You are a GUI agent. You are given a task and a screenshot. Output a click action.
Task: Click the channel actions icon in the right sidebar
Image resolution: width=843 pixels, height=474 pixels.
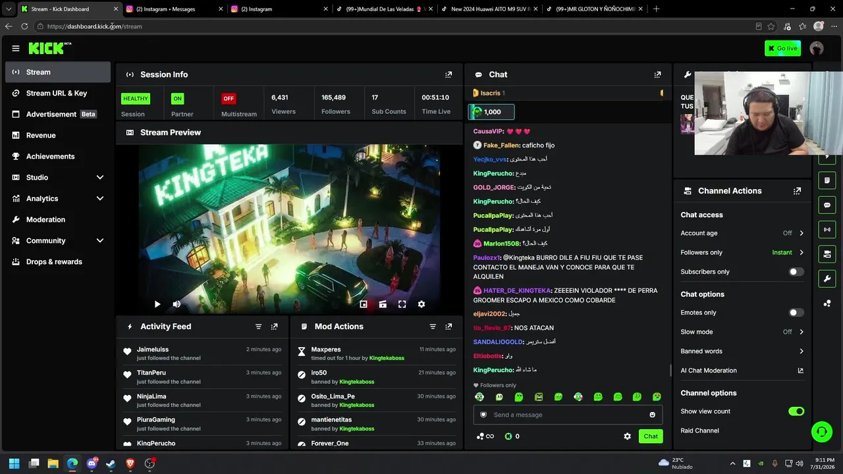tap(827, 254)
